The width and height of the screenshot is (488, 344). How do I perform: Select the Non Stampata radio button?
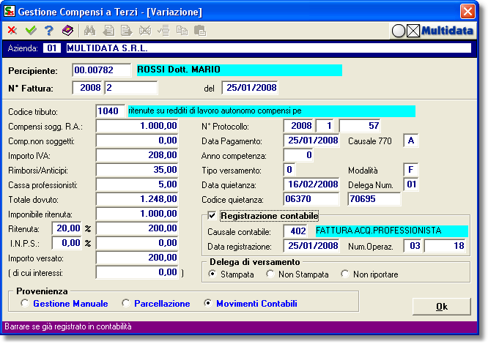tap(270, 274)
